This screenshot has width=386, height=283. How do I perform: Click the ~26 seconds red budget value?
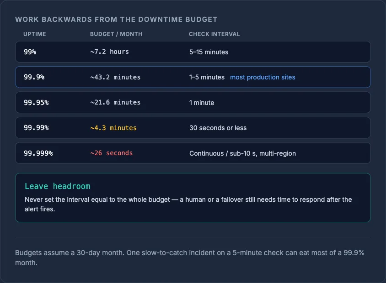coord(111,153)
